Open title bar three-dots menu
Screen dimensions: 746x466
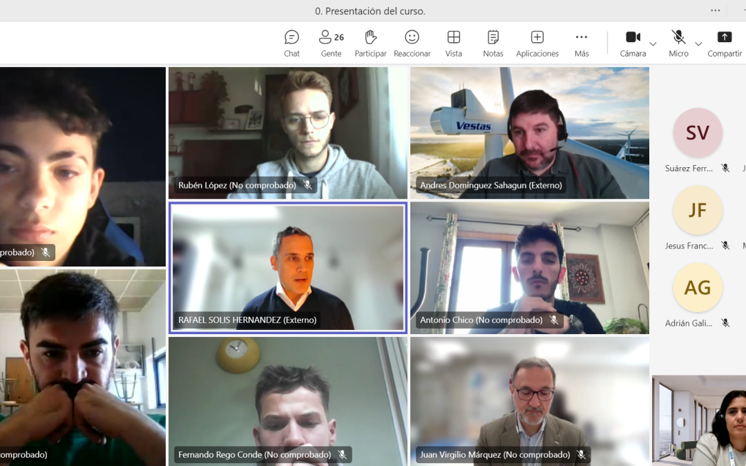click(x=716, y=10)
